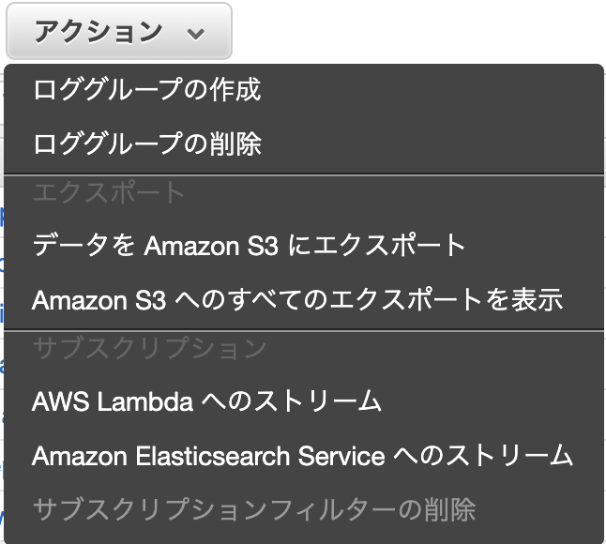Screen dimensions: 606x544
Task: Stream logs to Amazon Elasticsearch Service
Action: (302, 456)
